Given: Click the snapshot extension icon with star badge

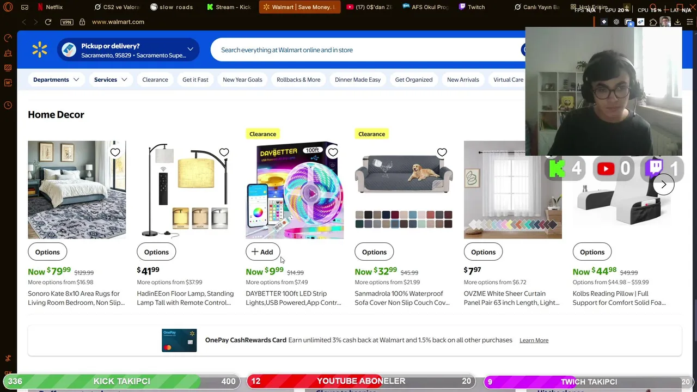Looking at the screenshot, I should [x=629, y=22].
